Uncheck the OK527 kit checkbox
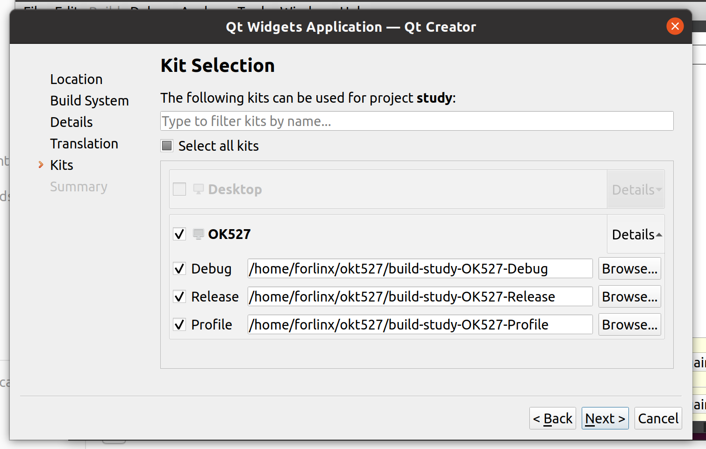 pyautogui.click(x=179, y=234)
